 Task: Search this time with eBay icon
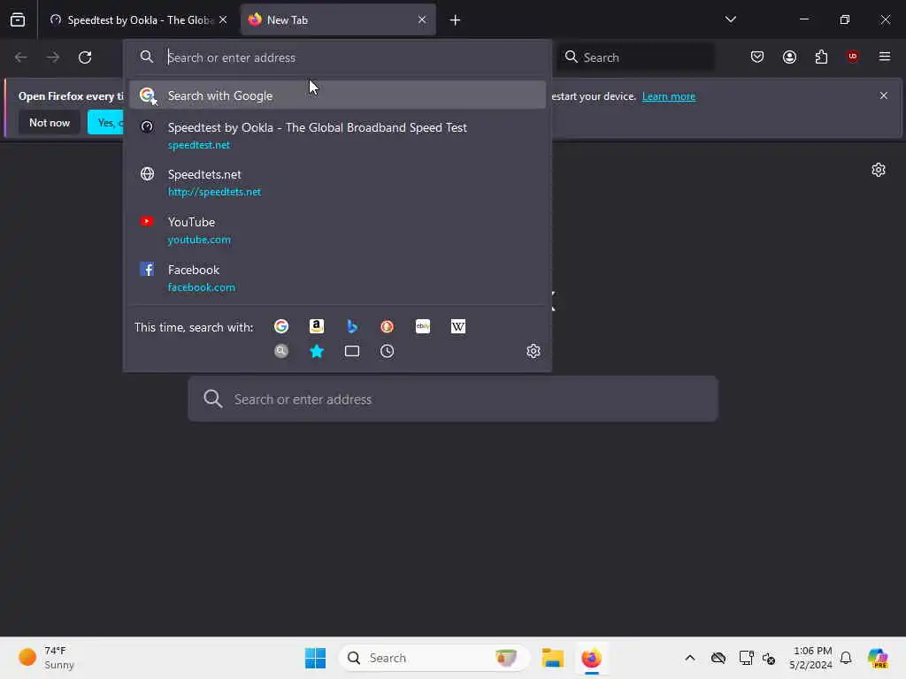click(x=423, y=326)
